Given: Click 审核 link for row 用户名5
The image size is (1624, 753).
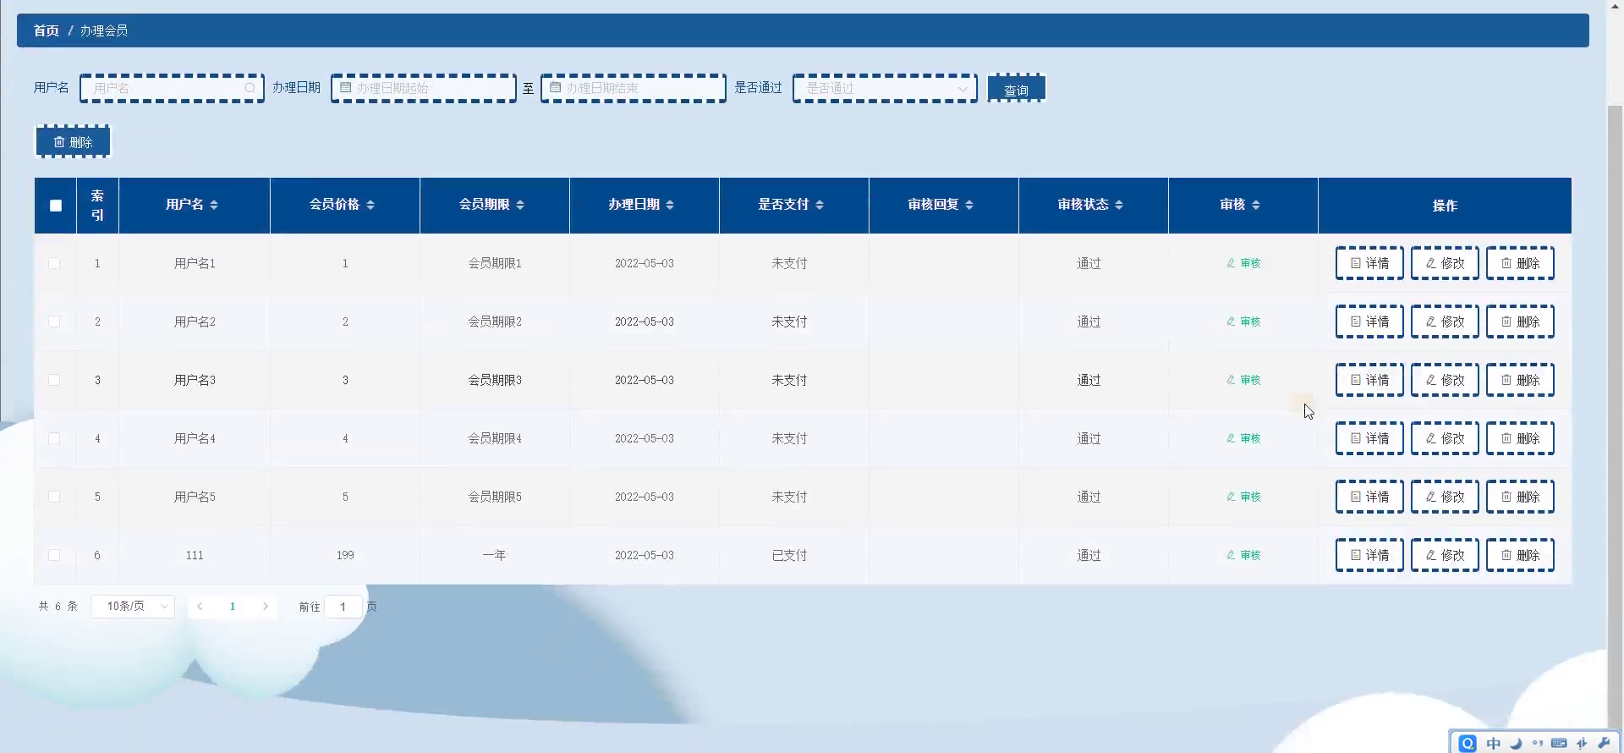Looking at the screenshot, I should tap(1243, 497).
